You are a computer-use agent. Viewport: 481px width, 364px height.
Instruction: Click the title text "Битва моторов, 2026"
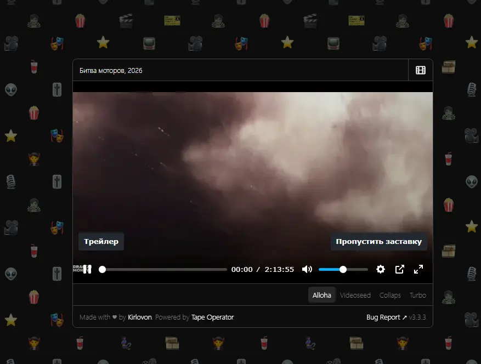111,71
